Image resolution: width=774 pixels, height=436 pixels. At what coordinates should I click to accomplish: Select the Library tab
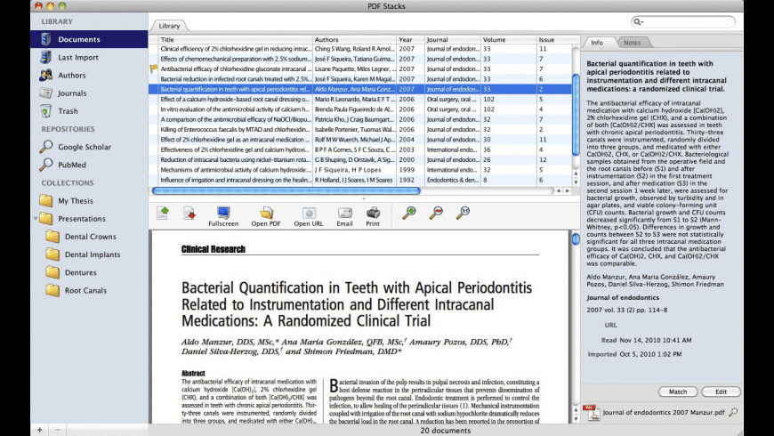pyautogui.click(x=169, y=26)
